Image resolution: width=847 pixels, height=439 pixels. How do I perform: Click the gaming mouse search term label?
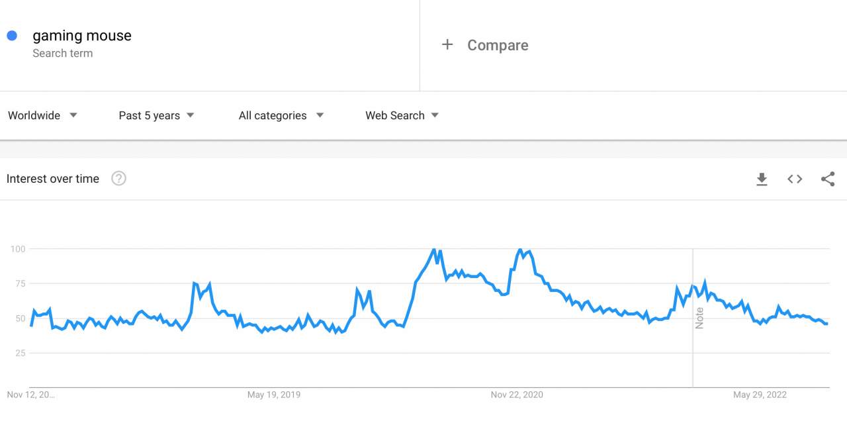point(82,35)
